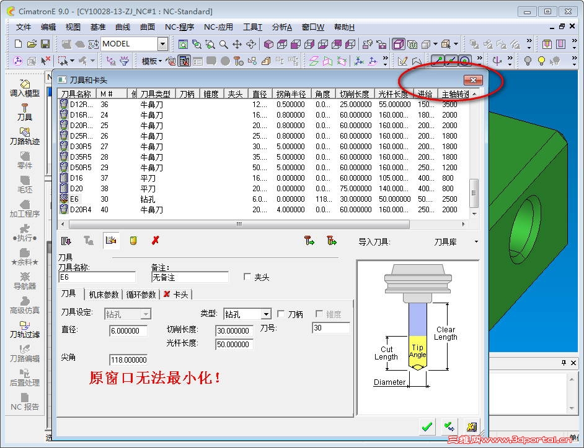
Task: Switch to the 卡头 tab
Action: click(x=176, y=295)
